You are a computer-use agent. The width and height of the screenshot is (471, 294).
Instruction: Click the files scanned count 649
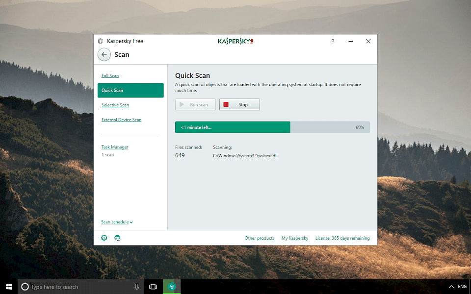tap(180, 155)
